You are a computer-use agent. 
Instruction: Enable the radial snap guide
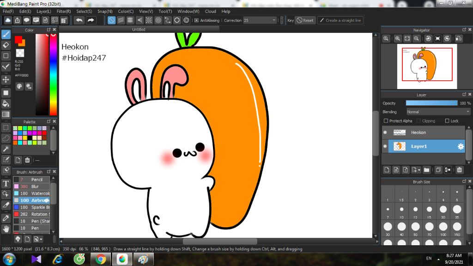coord(149,20)
